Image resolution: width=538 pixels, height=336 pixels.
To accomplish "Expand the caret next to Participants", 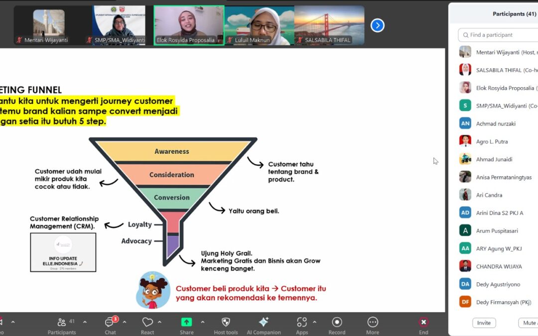I will click(85, 322).
